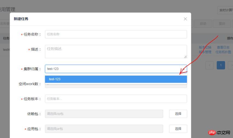Click the 任务版本 label

(x=31, y=99)
